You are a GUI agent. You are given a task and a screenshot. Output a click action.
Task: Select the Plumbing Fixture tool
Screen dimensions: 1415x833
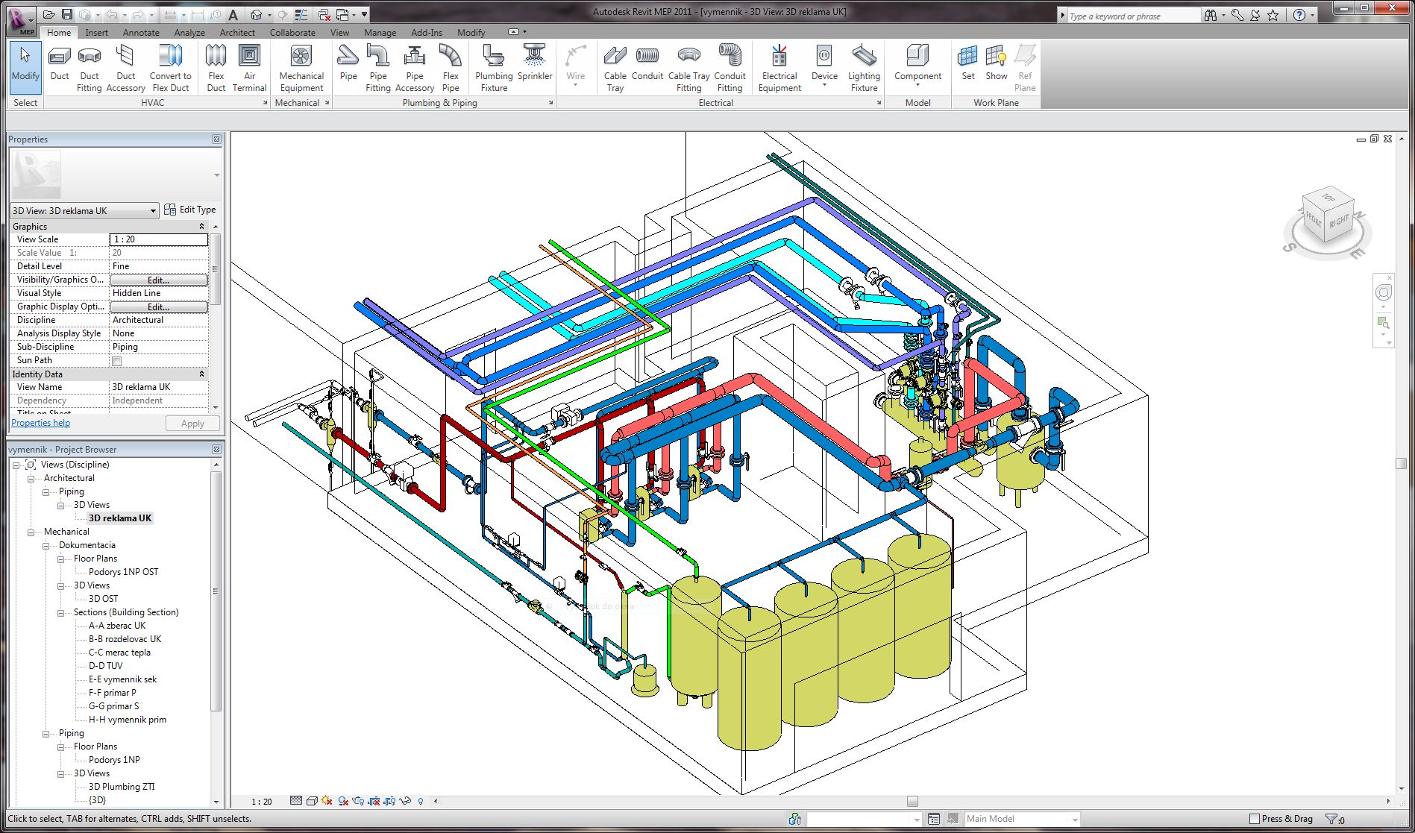pos(494,67)
